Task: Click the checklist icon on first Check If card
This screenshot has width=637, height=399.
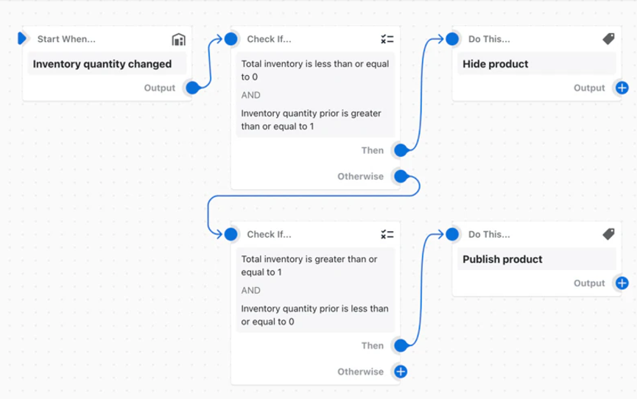Action: [387, 39]
